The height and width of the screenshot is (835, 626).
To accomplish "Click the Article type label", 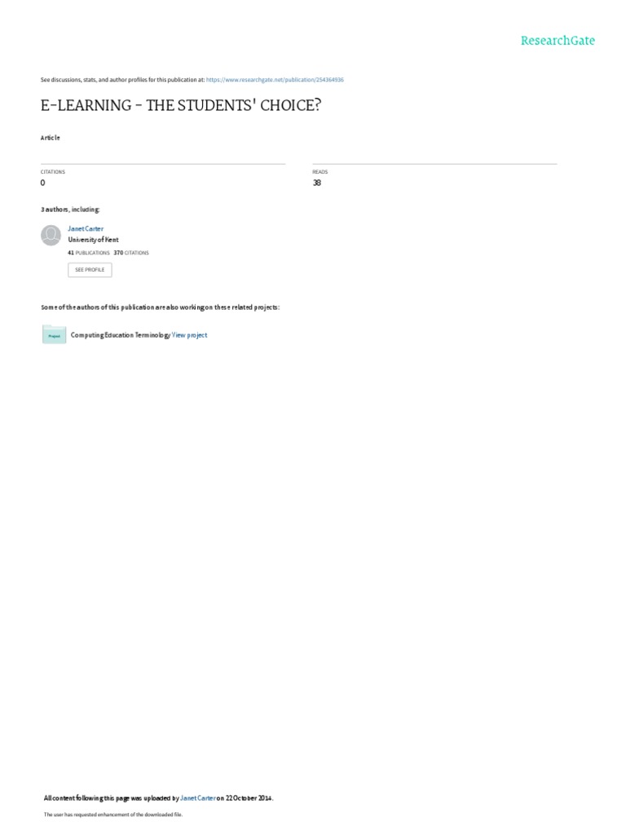I will [51, 138].
